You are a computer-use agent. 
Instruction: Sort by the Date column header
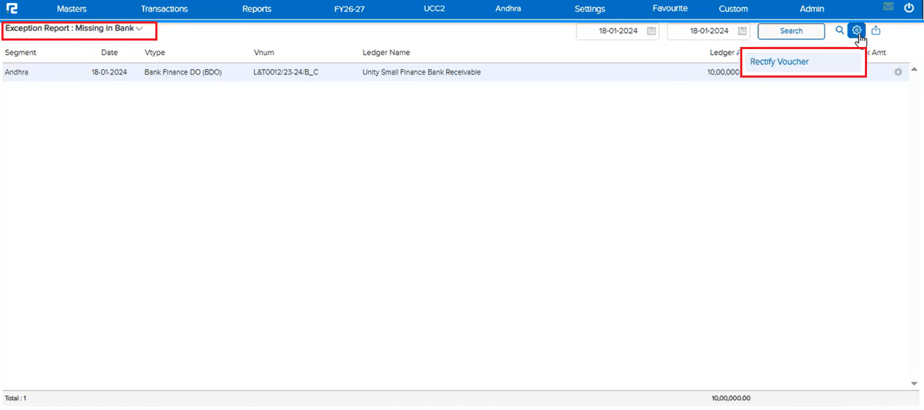[x=109, y=53]
